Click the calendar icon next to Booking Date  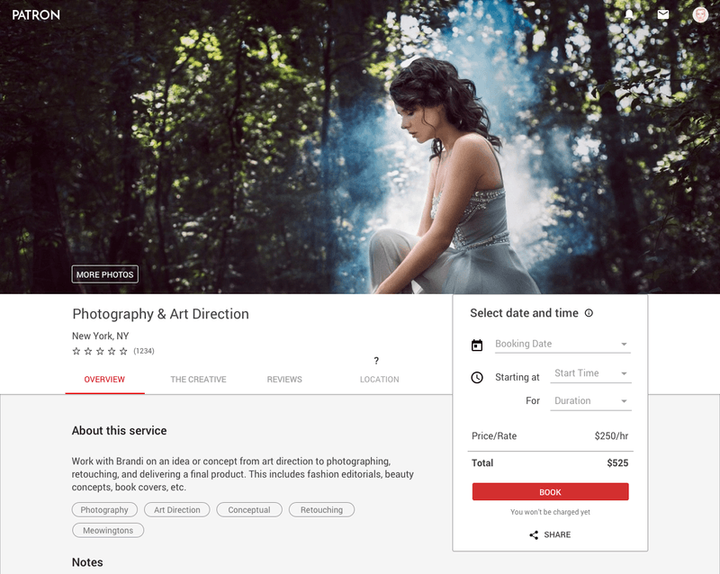[x=477, y=345]
